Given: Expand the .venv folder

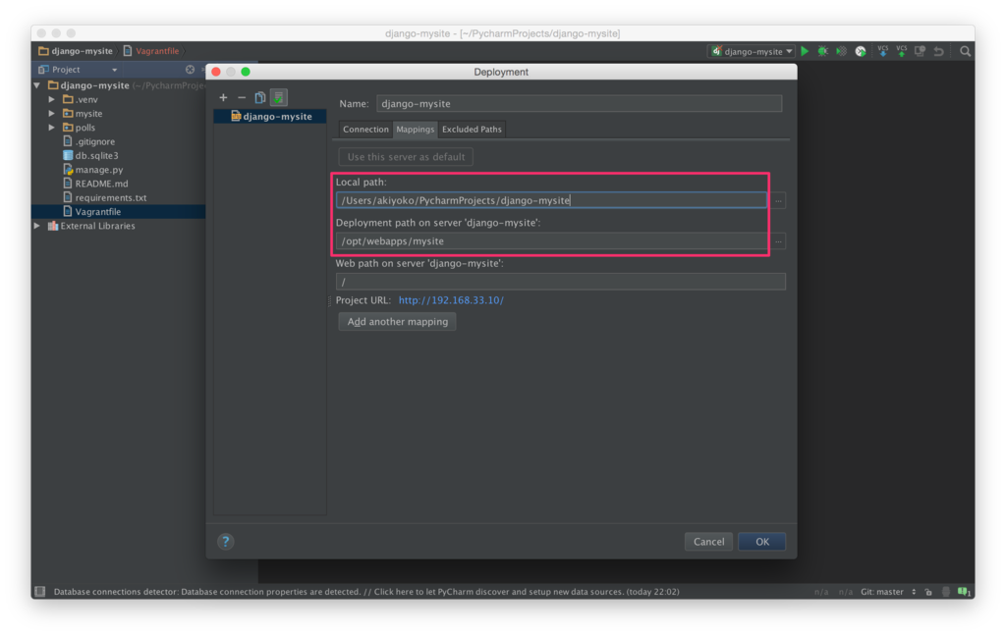Looking at the screenshot, I should point(52,99).
